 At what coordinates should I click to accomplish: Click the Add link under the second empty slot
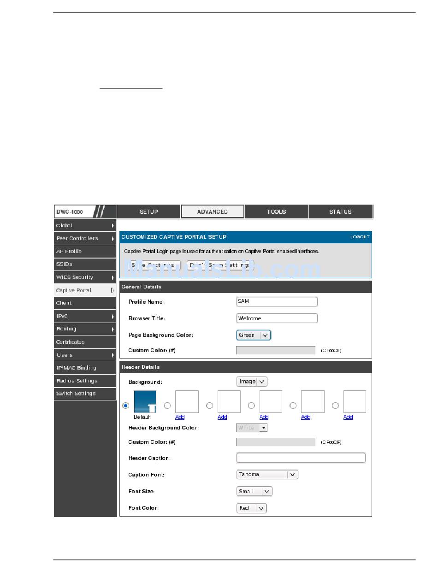pyautogui.click(x=222, y=417)
